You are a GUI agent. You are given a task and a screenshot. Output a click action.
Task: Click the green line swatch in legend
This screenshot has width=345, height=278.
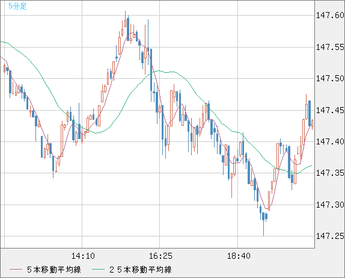[98, 270]
